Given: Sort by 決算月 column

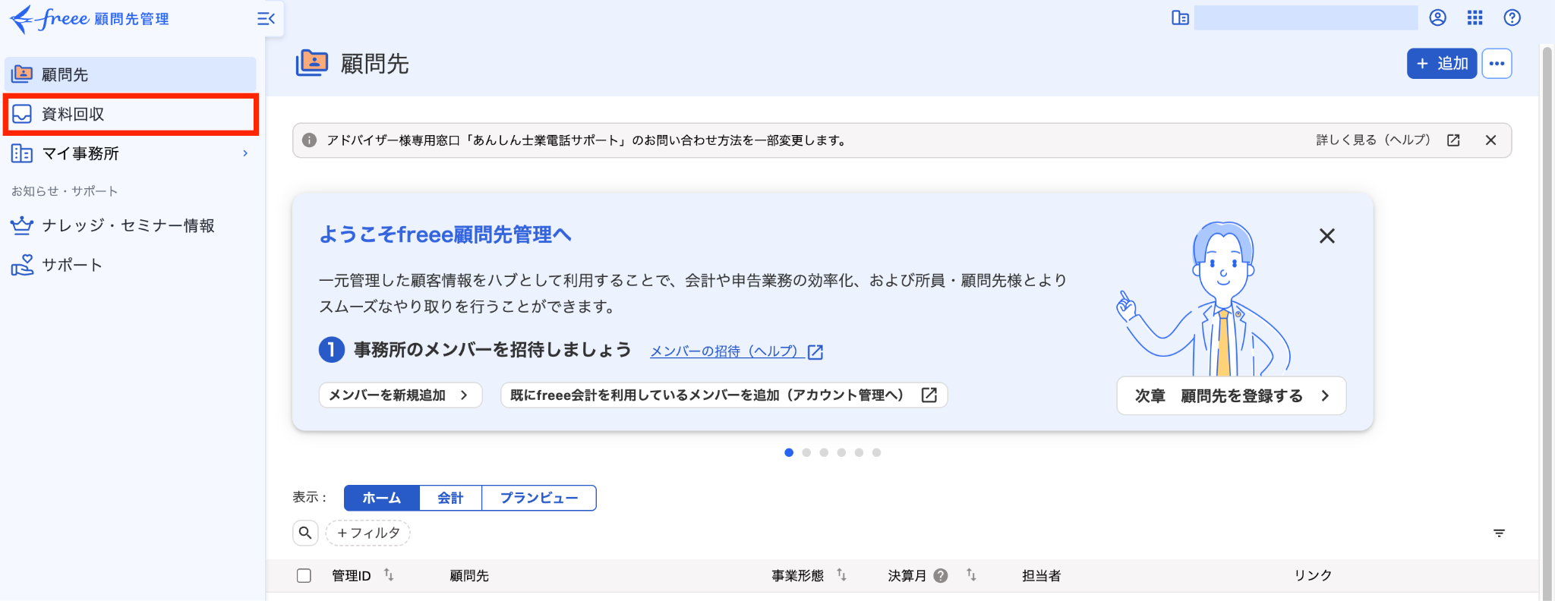Looking at the screenshot, I should (971, 575).
